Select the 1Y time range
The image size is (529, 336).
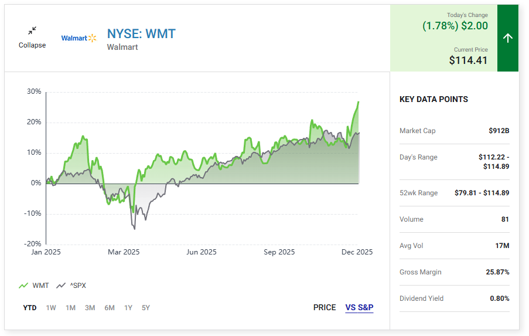point(128,308)
